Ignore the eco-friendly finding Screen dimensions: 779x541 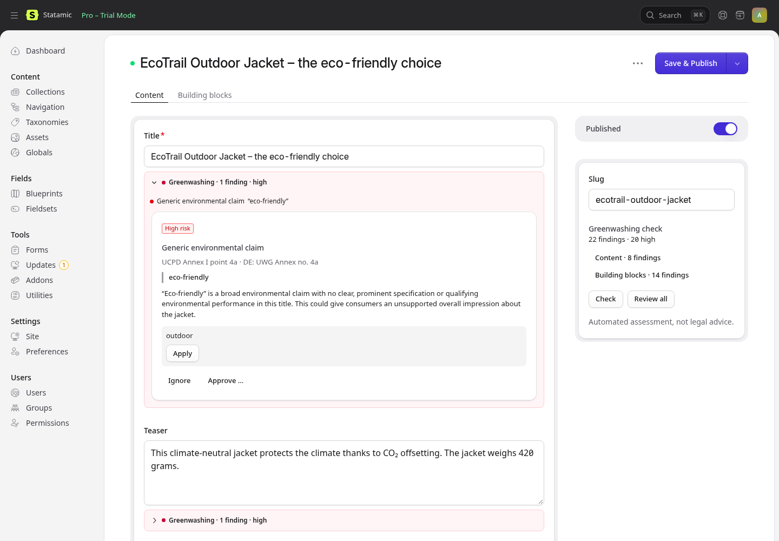coord(179,381)
